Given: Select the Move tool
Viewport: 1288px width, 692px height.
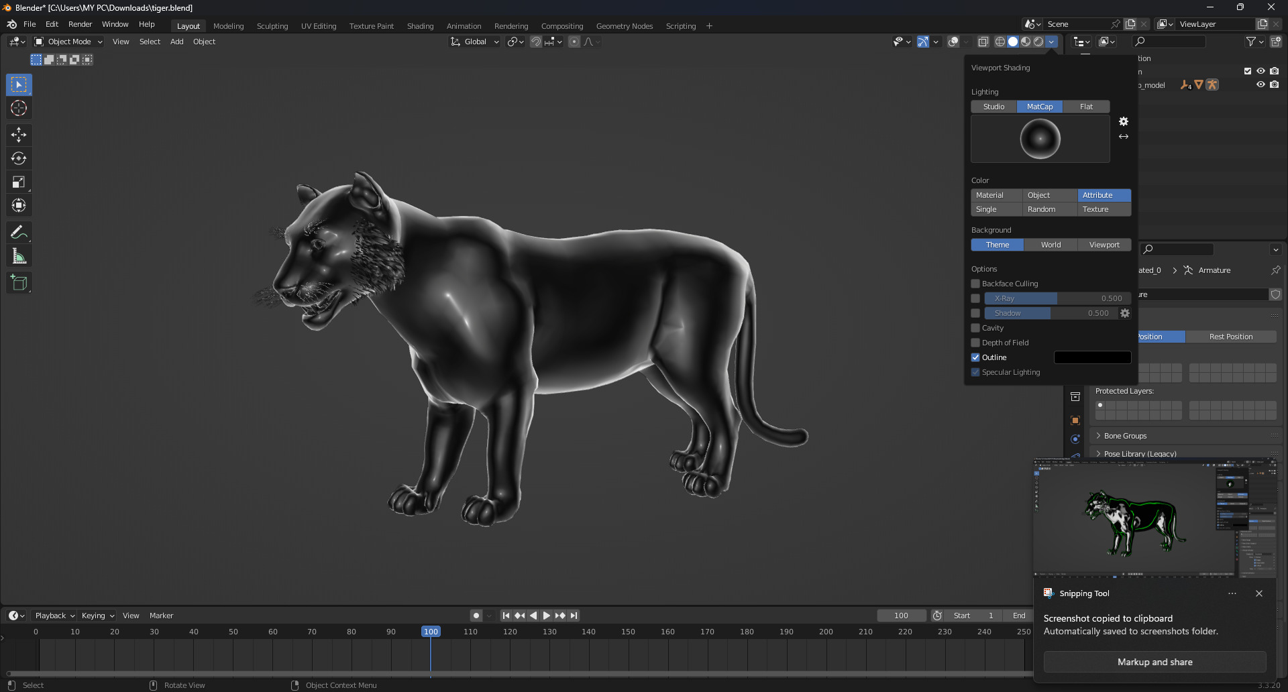Looking at the screenshot, I should pyautogui.click(x=19, y=135).
